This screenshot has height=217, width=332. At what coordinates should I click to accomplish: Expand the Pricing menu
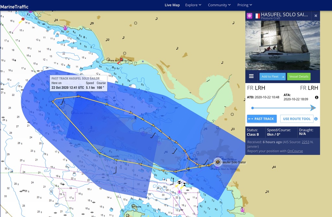244,5
